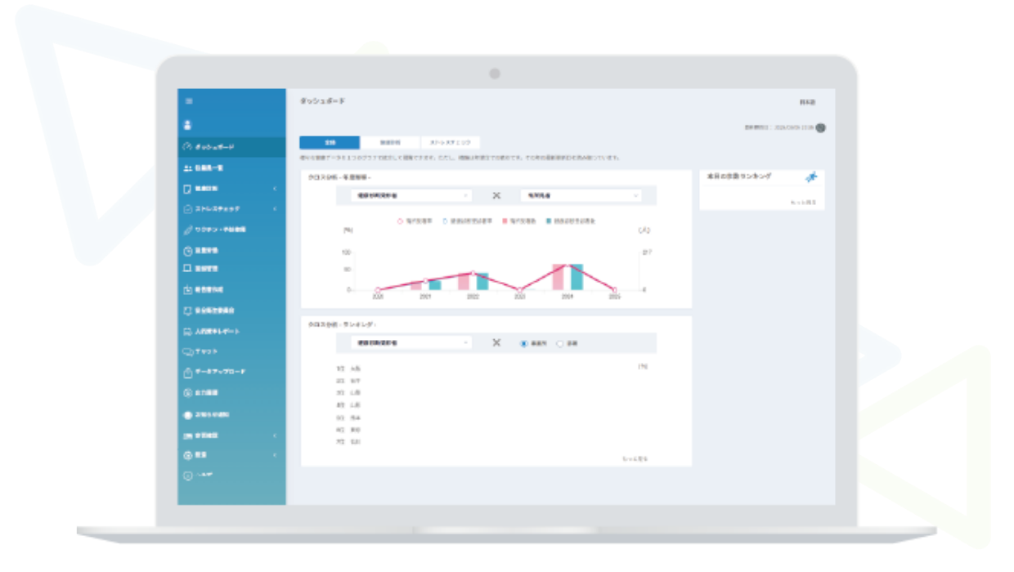Expand the ストレスチェック sidebar submenu chevron
The width and height of the screenshot is (1014, 572).
click(x=275, y=209)
